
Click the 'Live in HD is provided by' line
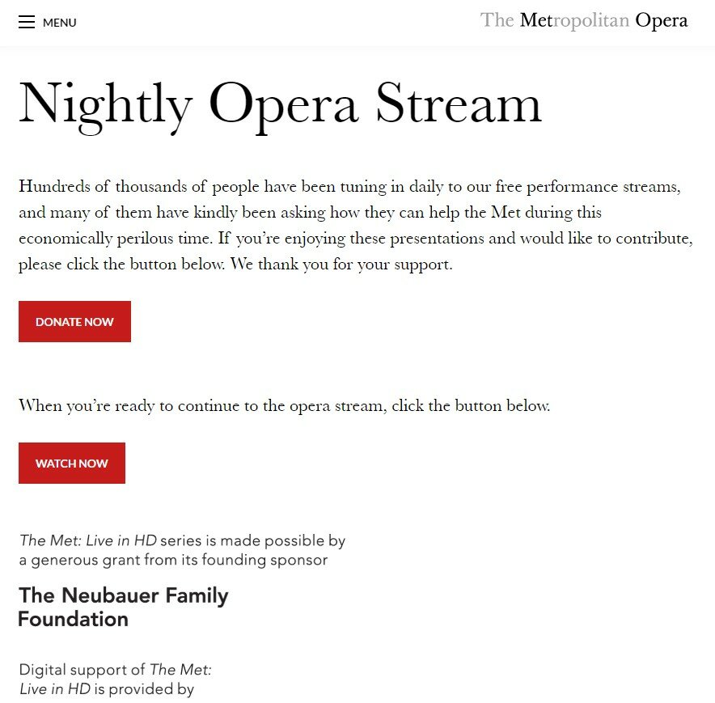[107, 689]
